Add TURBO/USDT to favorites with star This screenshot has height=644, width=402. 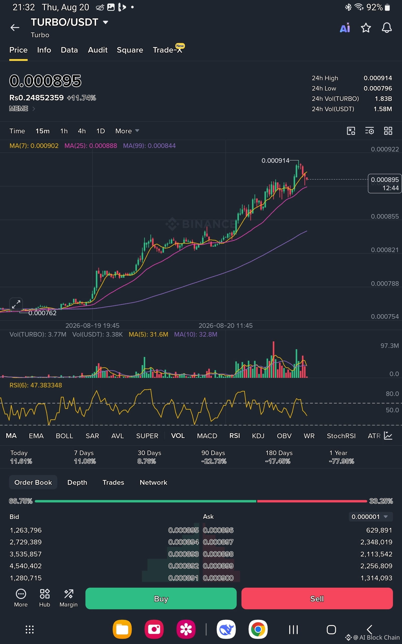click(x=366, y=28)
